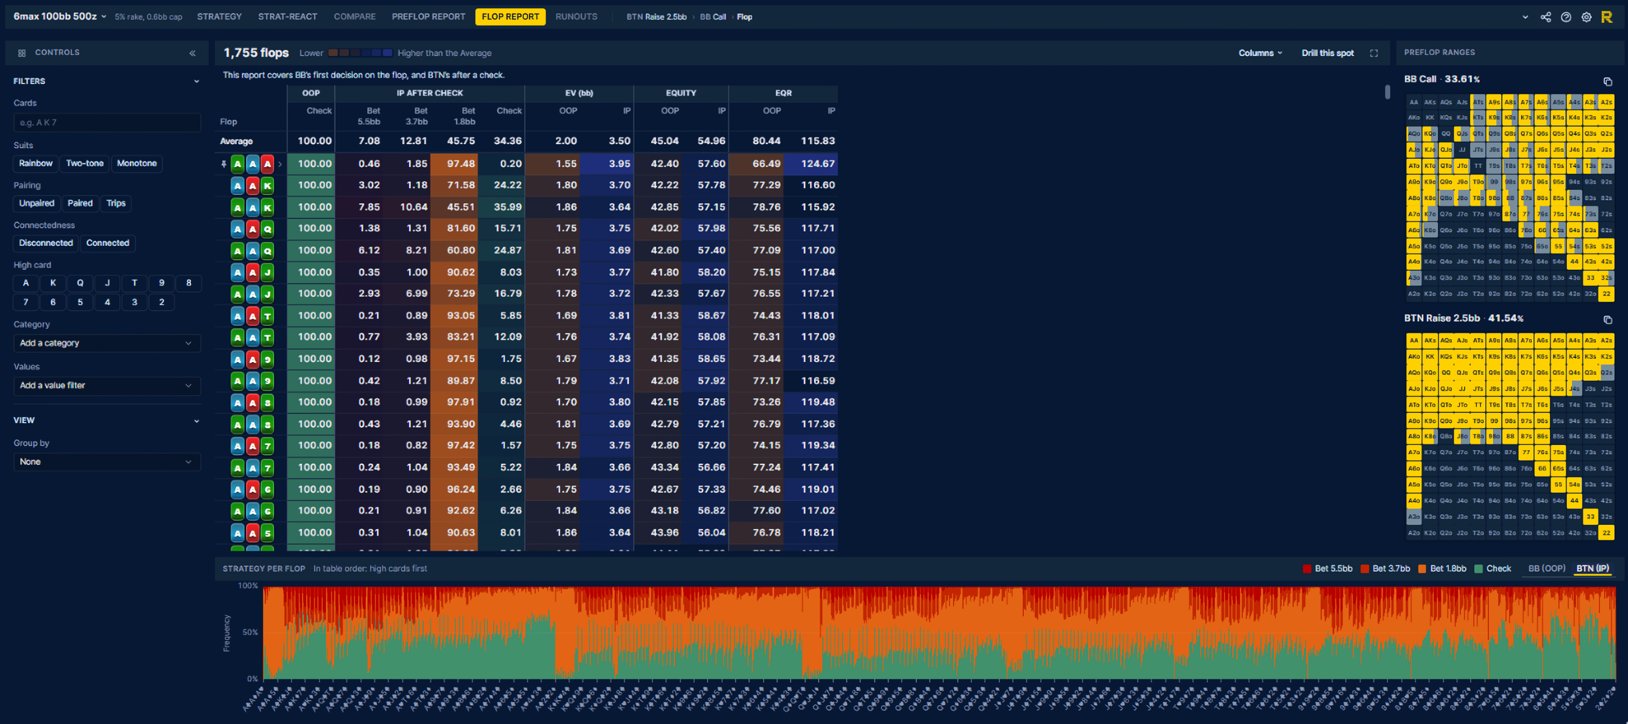The width and height of the screenshot is (1628, 724).
Task: Open the Runouts tab
Action: [576, 17]
